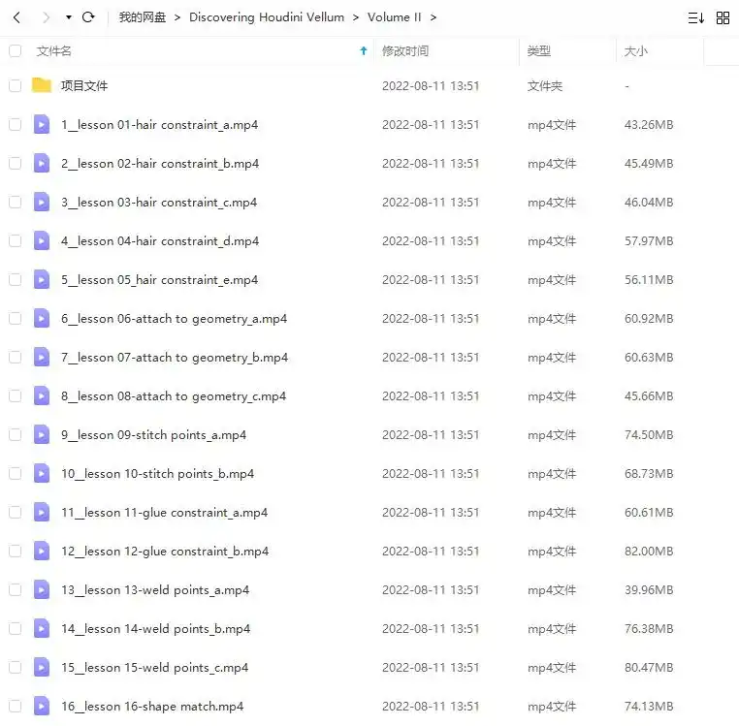Click the 43.26MB size value
Viewport: 739px width, 726px height.
[649, 125]
